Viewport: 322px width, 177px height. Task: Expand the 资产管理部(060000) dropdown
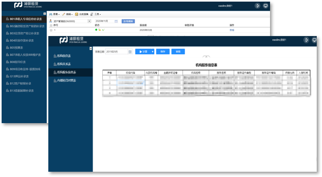tap(89, 21)
